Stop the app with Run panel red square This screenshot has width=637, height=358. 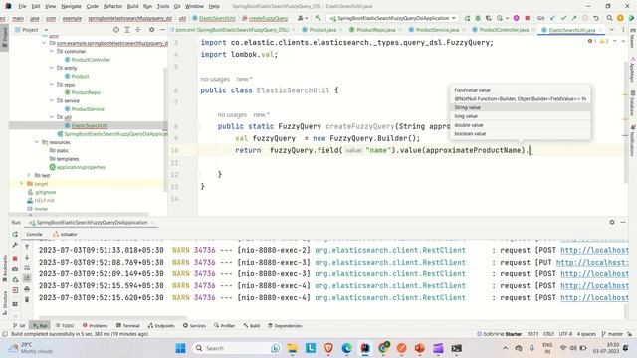pyautogui.click(x=15, y=259)
